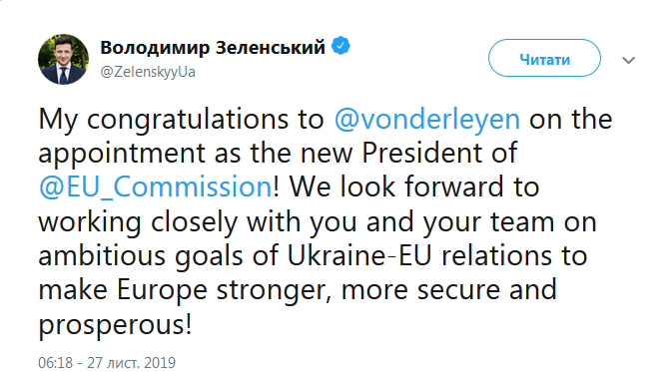The image size is (671, 372).
Task: Click the word 'closely' in the tweet
Action: [194, 222]
